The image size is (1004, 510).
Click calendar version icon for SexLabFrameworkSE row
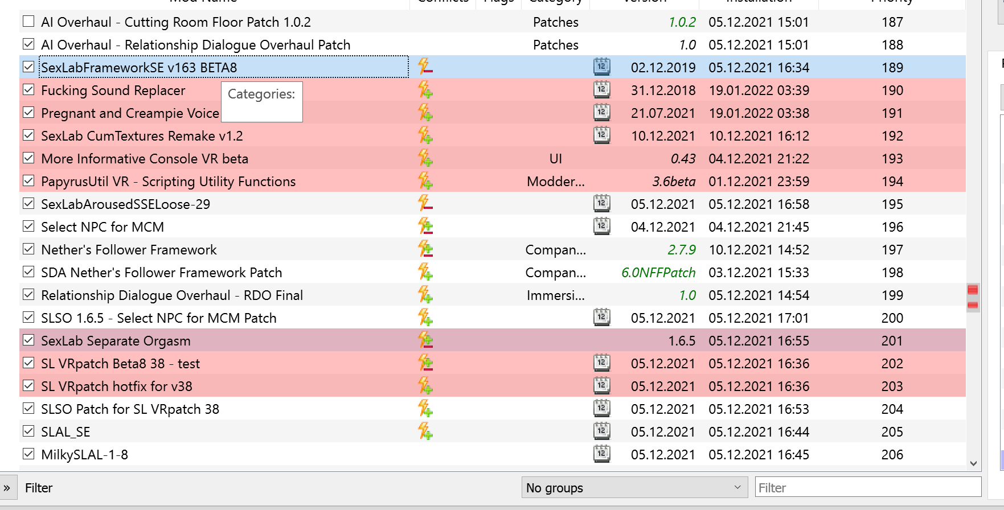[x=601, y=67]
